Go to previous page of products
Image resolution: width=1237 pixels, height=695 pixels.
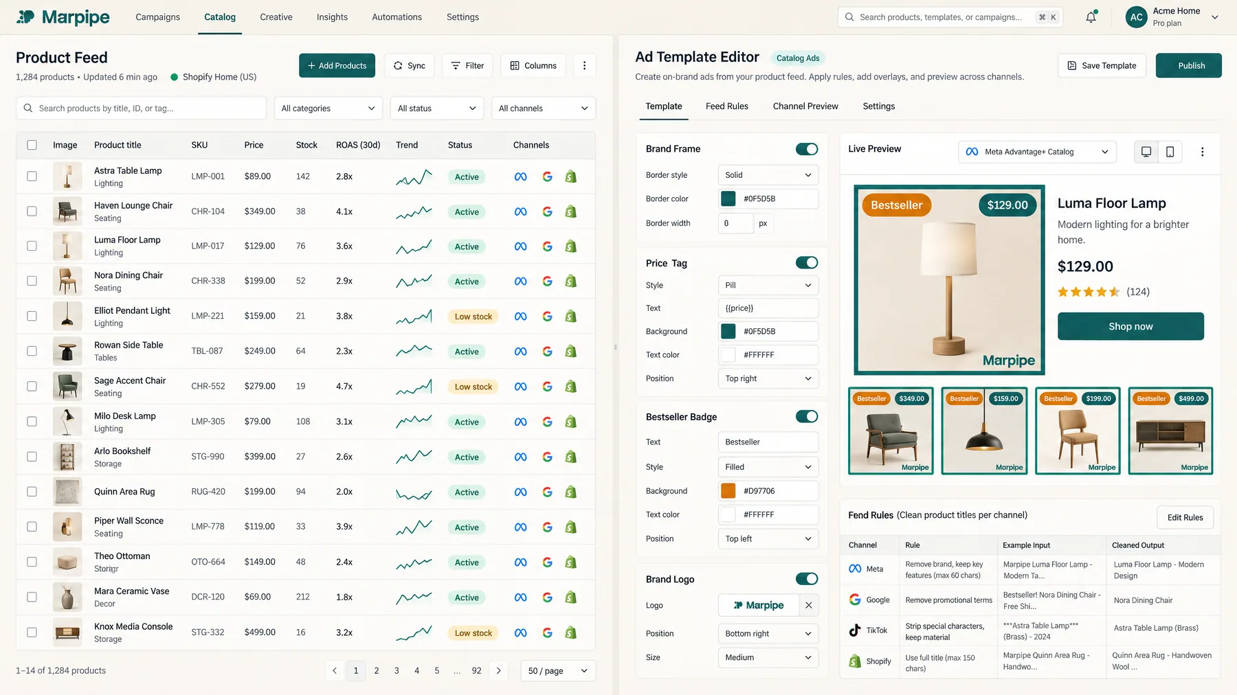point(335,671)
